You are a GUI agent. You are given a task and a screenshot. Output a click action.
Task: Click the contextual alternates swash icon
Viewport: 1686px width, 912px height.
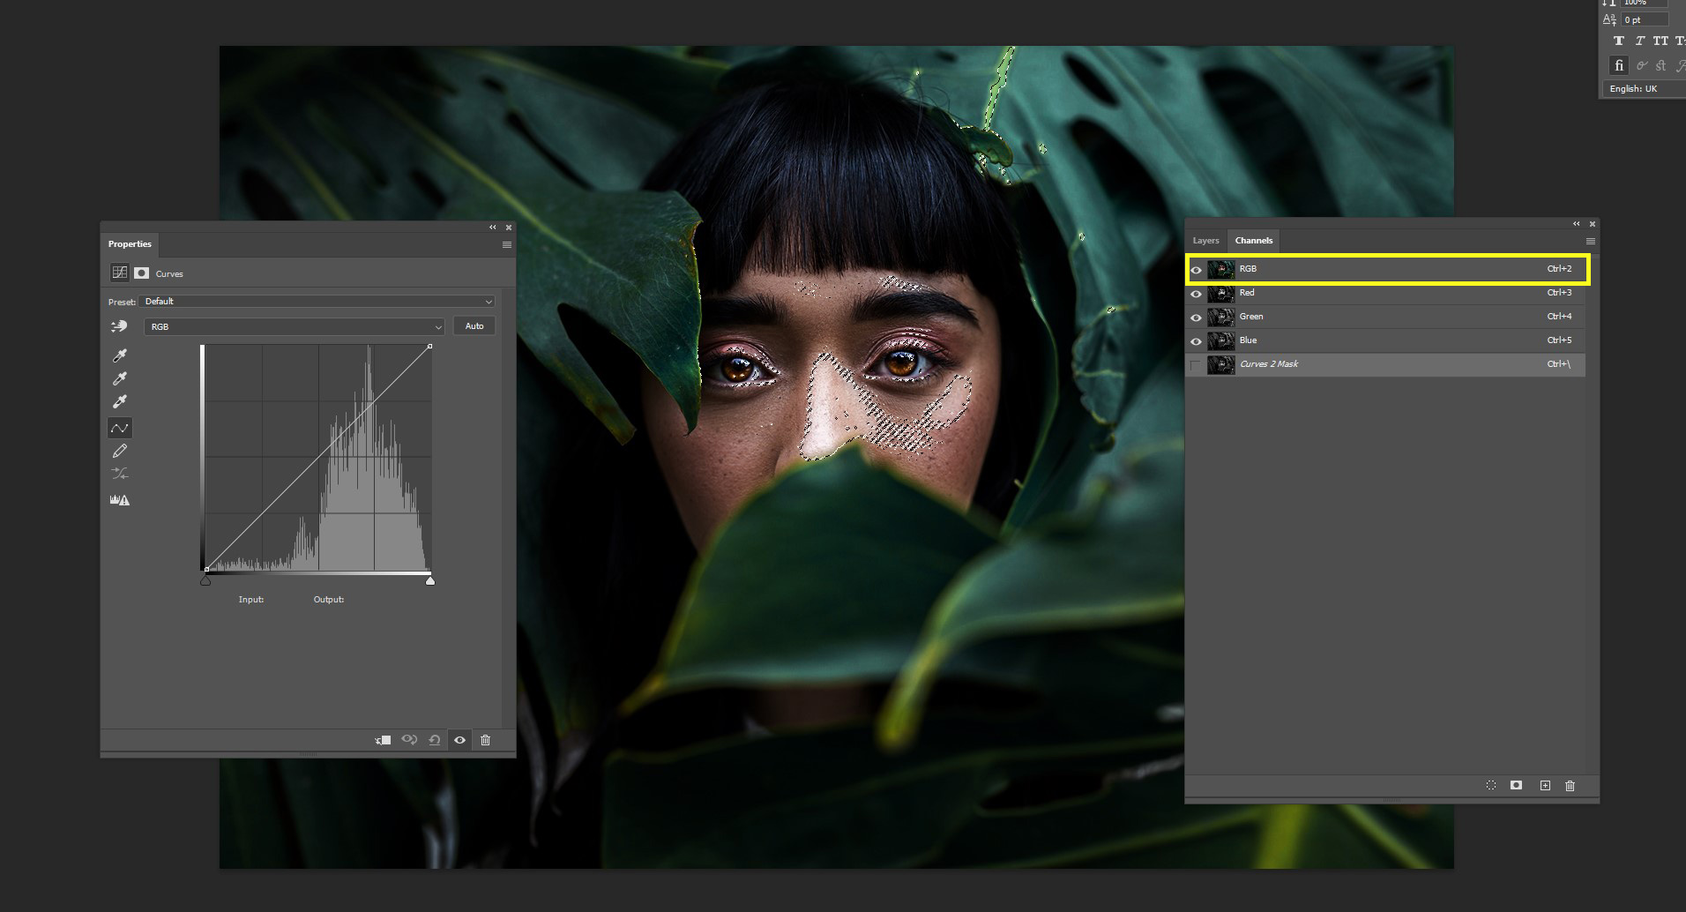point(1642,65)
